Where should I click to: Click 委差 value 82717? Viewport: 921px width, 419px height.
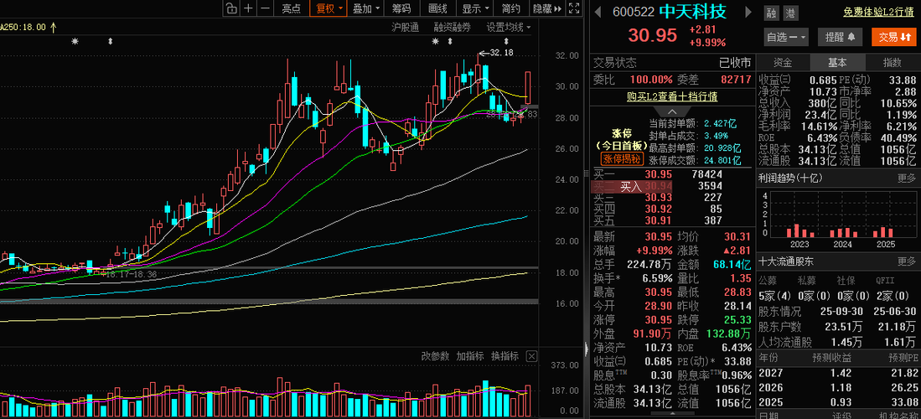coord(735,80)
